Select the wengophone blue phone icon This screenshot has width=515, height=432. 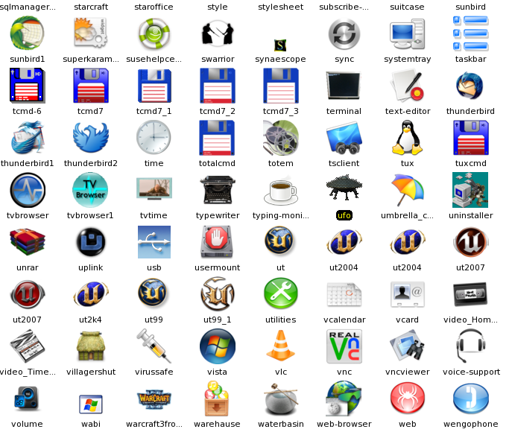pyautogui.click(x=471, y=398)
